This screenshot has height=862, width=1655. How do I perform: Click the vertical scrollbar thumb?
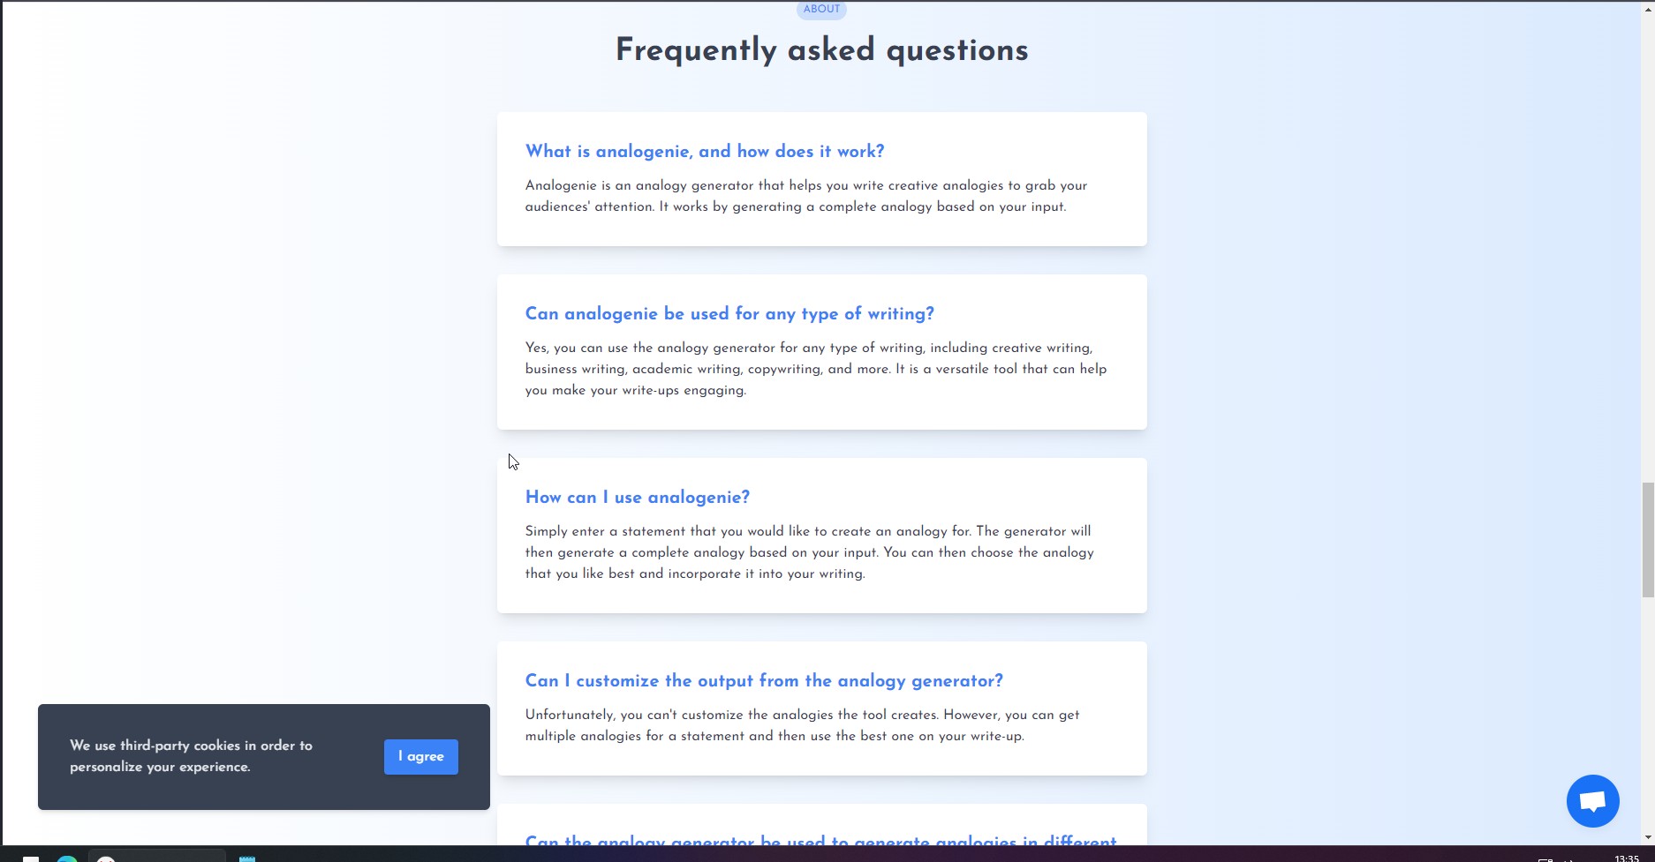point(1648,540)
